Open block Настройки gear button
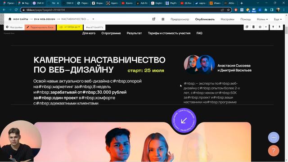 point(14,27)
